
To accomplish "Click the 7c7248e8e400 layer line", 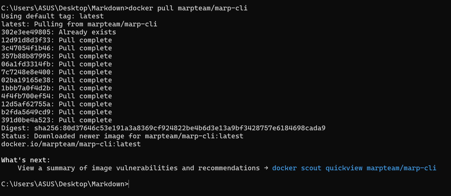I will (56, 72).
